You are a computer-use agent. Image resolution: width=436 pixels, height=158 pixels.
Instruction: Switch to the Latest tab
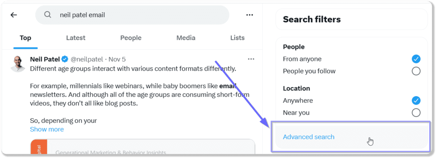point(76,38)
